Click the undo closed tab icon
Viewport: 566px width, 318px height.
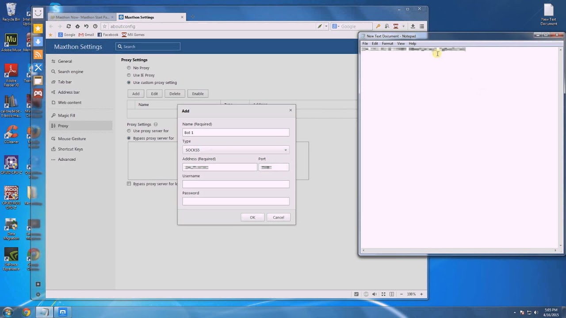click(x=86, y=26)
